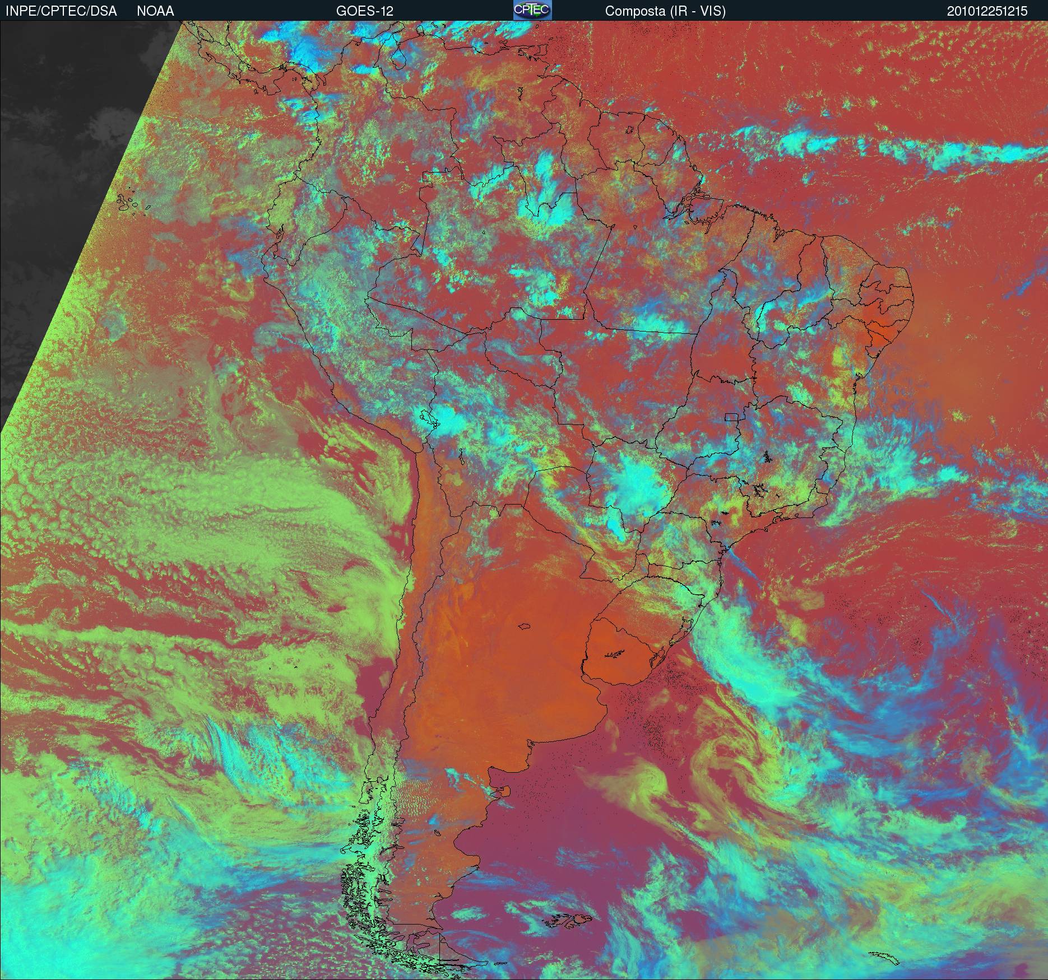The image size is (1048, 980).
Task: Click the Mar Chiquita lake outline in Argentina
Action: click(x=525, y=627)
